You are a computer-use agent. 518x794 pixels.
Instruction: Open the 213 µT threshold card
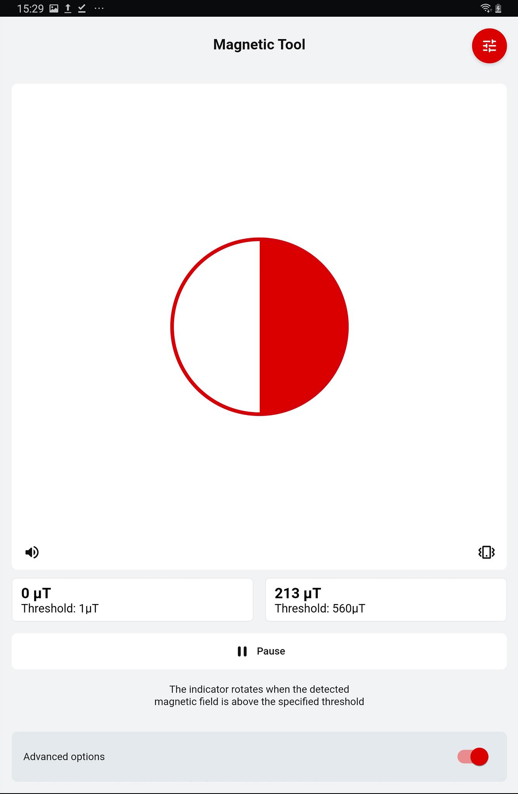coord(386,600)
